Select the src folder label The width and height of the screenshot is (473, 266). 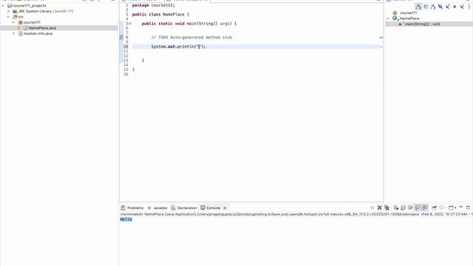point(21,17)
